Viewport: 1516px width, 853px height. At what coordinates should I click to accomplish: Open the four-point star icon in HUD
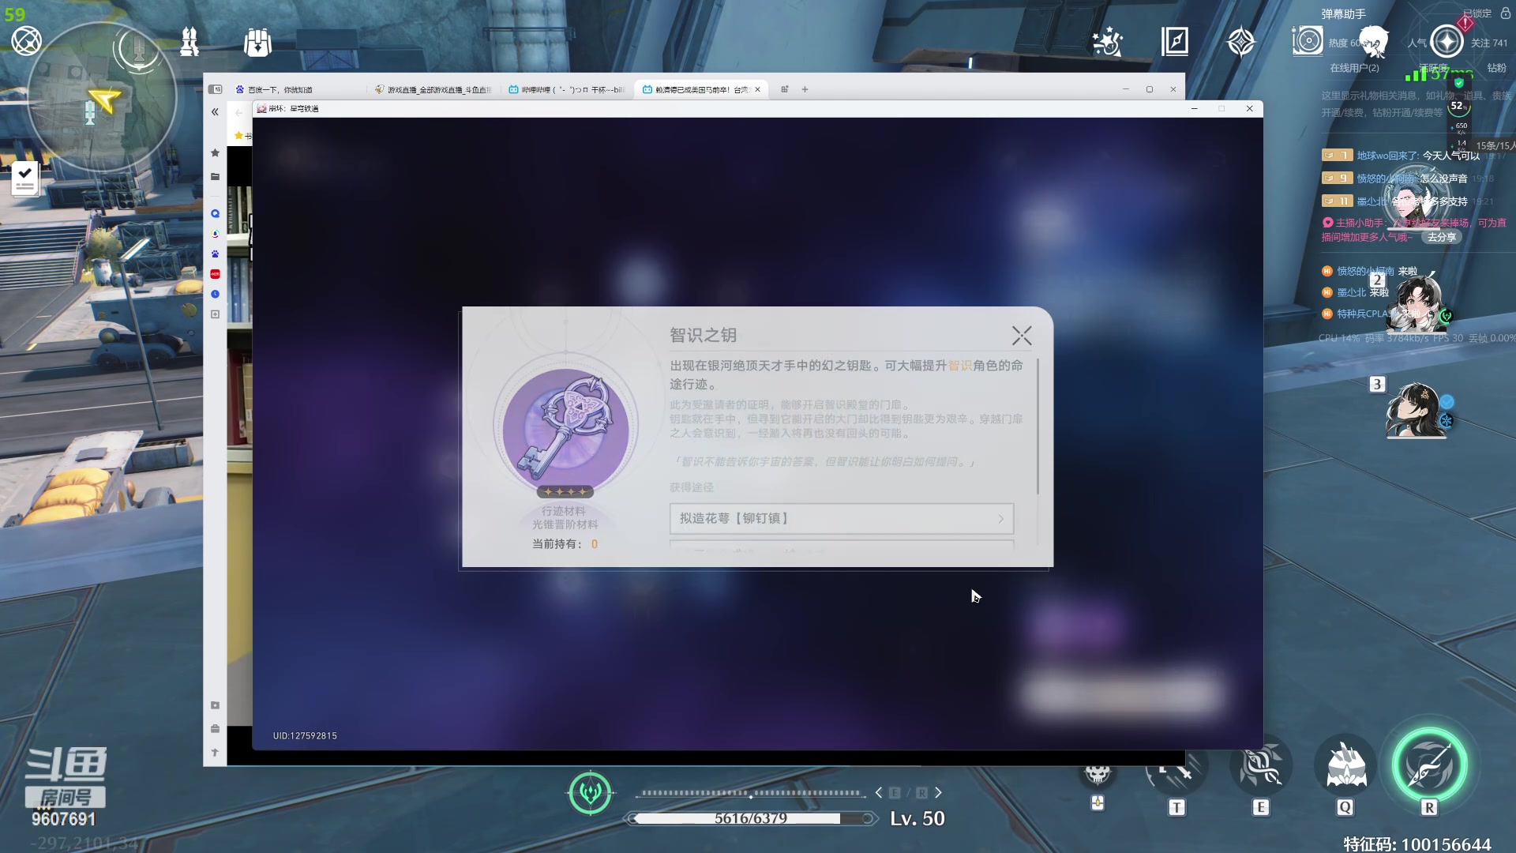[x=1241, y=42]
